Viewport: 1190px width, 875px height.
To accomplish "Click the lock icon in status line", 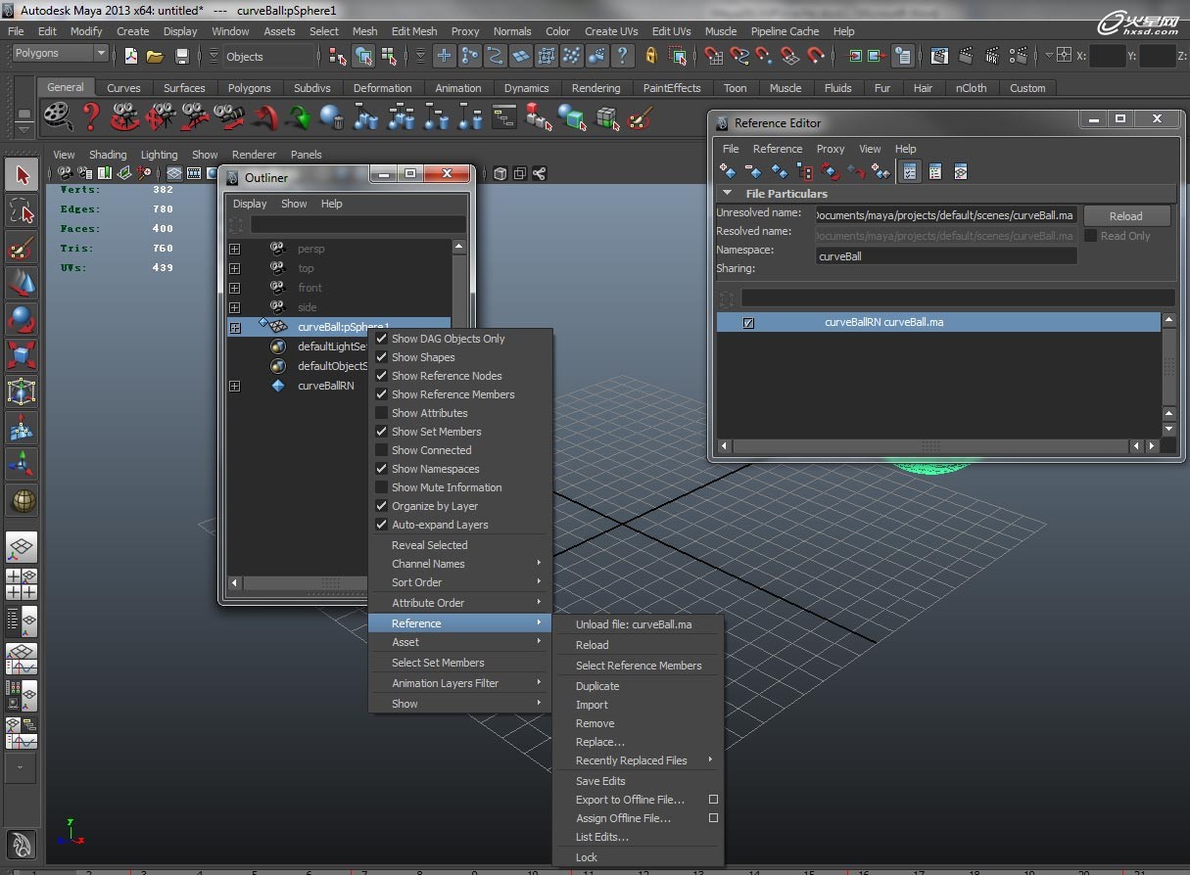I will coord(650,56).
